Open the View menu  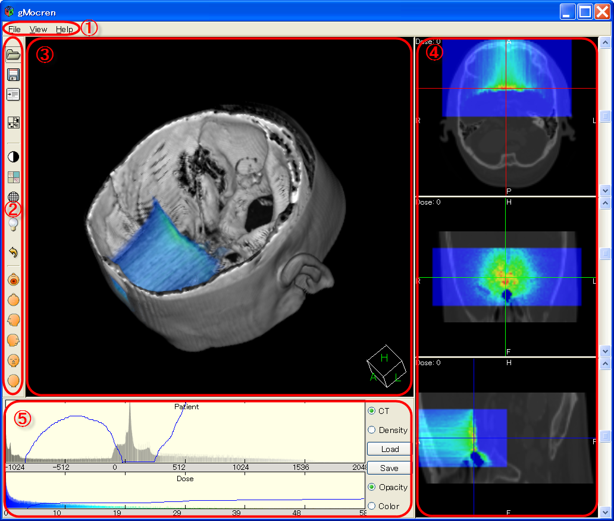tap(38, 29)
